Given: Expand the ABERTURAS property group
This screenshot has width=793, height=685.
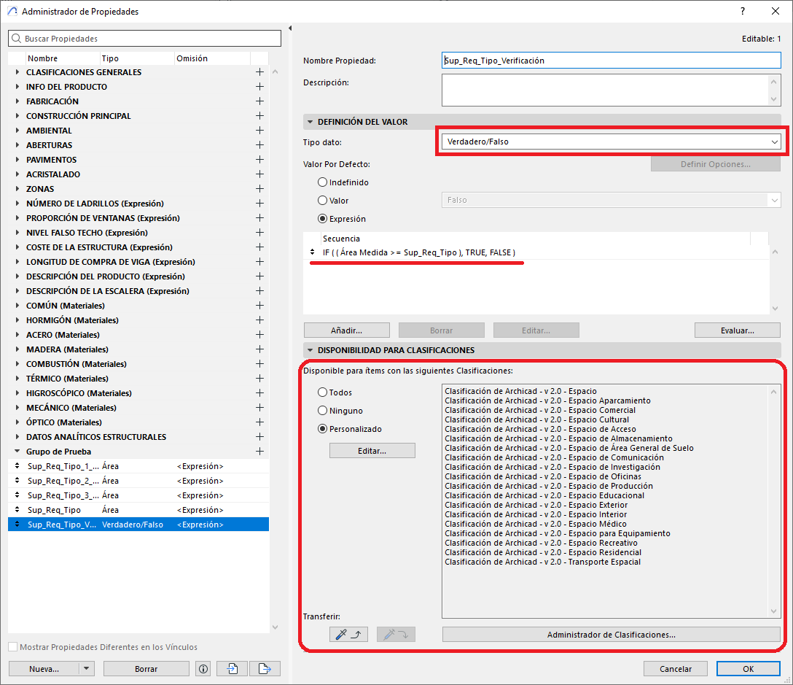Looking at the screenshot, I should pos(17,145).
